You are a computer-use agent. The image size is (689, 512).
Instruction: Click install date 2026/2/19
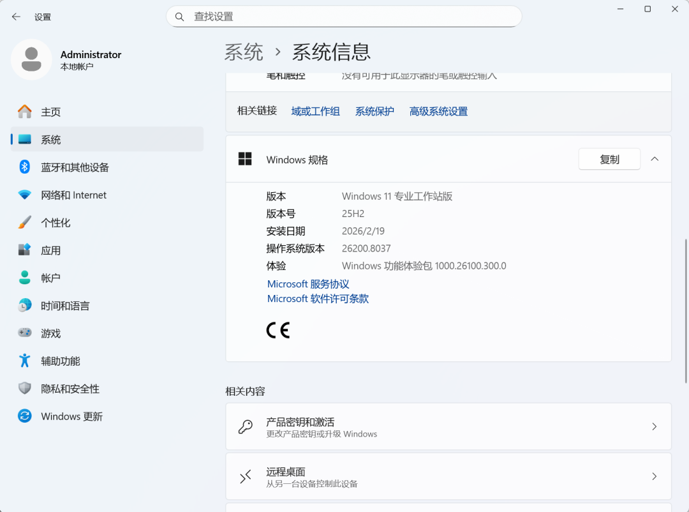pos(363,231)
